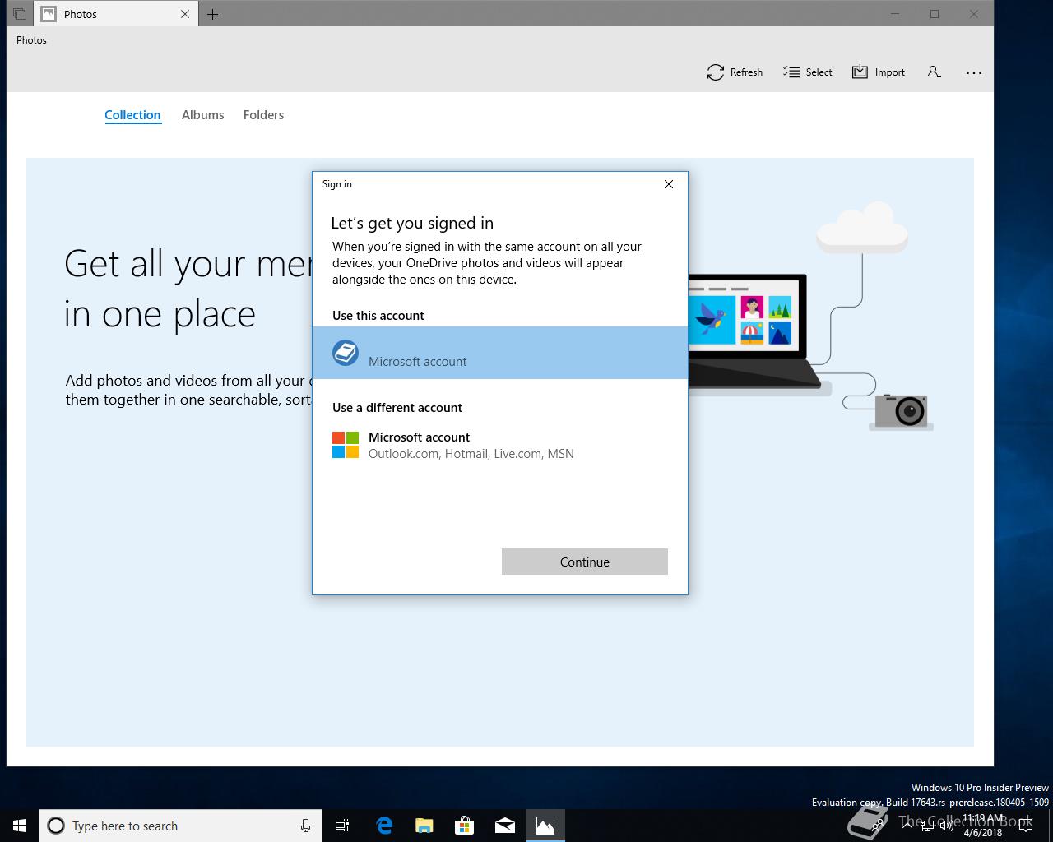The image size is (1053, 842).
Task: Add a new tab with plus icon
Action: (212, 14)
